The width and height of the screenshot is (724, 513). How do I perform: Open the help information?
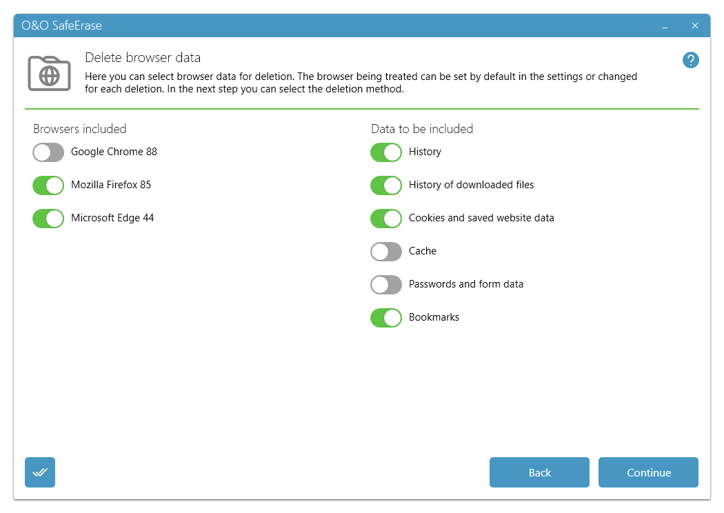pos(691,60)
